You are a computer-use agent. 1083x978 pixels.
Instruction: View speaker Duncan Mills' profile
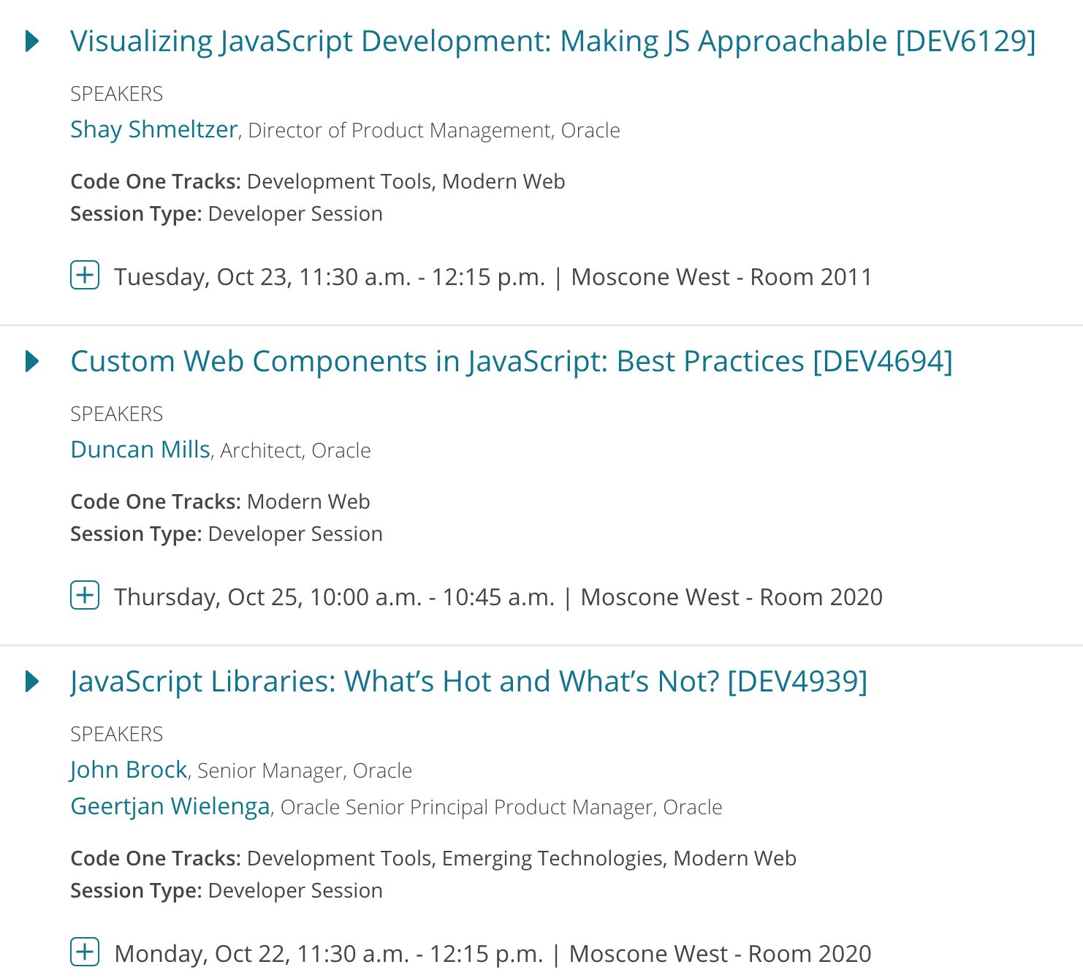click(x=140, y=450)
